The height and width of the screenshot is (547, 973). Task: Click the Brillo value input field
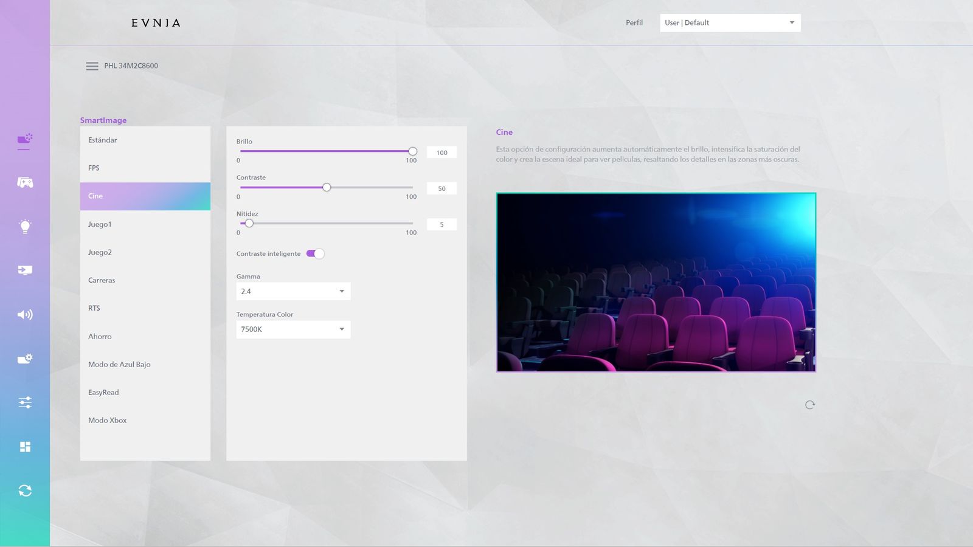point(441,153)
